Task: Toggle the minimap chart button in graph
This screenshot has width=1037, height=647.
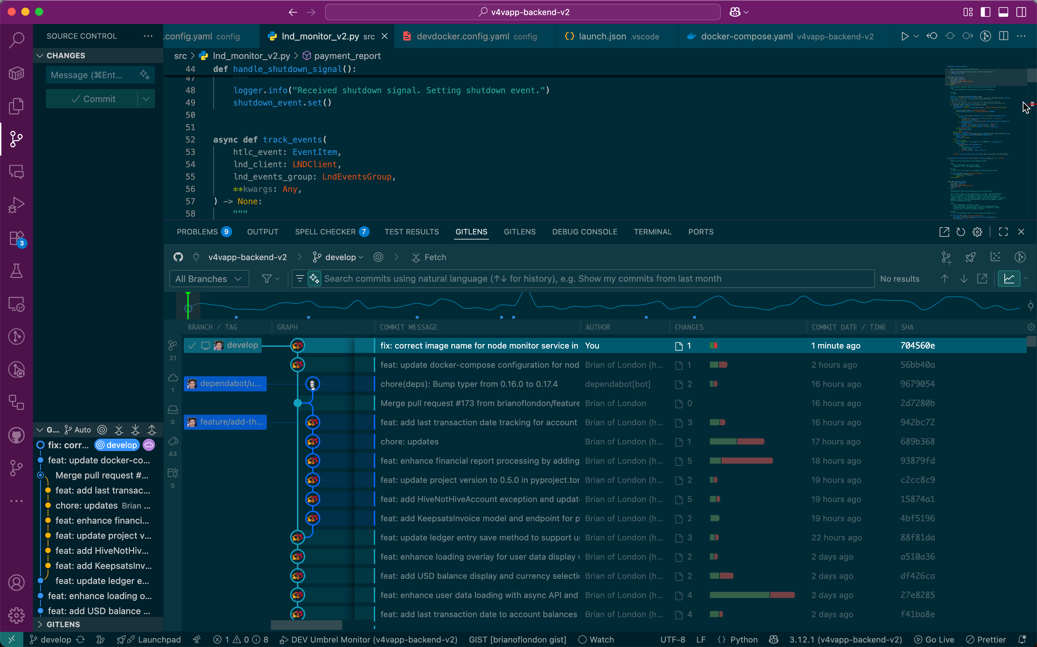Action: click(1009, 279)
